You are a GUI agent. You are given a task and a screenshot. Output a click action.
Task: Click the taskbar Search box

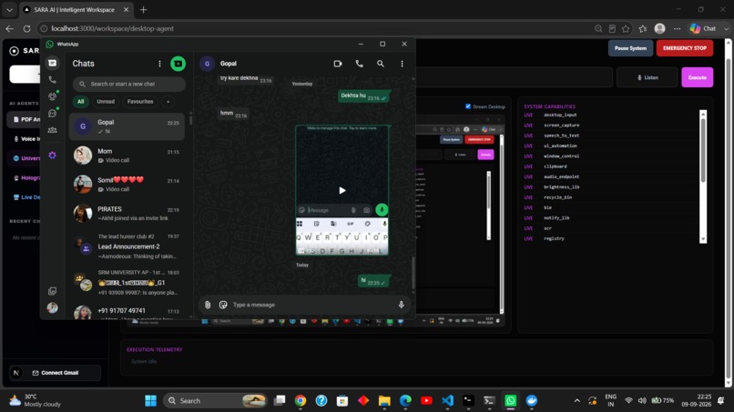pyautogui.click(x=215, y=401)
